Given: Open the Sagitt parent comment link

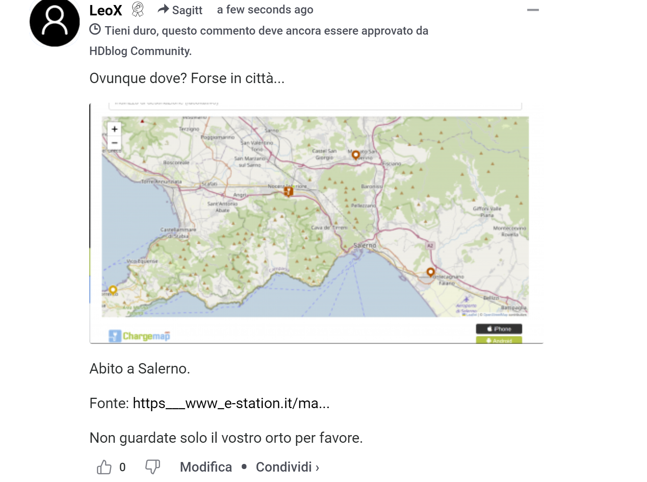Looking at the screenshot, I should tap(187, 10).
